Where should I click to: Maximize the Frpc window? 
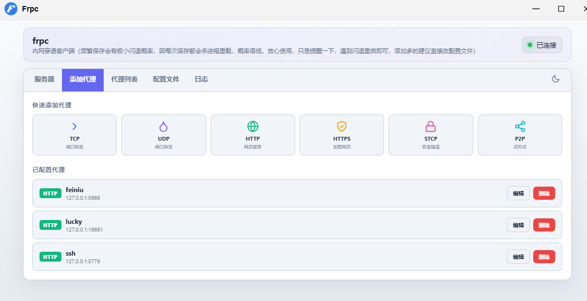pos(561,9)
